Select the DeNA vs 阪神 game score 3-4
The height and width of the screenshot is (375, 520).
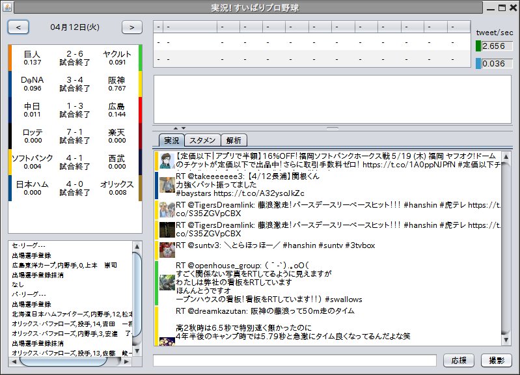(x=75, y=80)
